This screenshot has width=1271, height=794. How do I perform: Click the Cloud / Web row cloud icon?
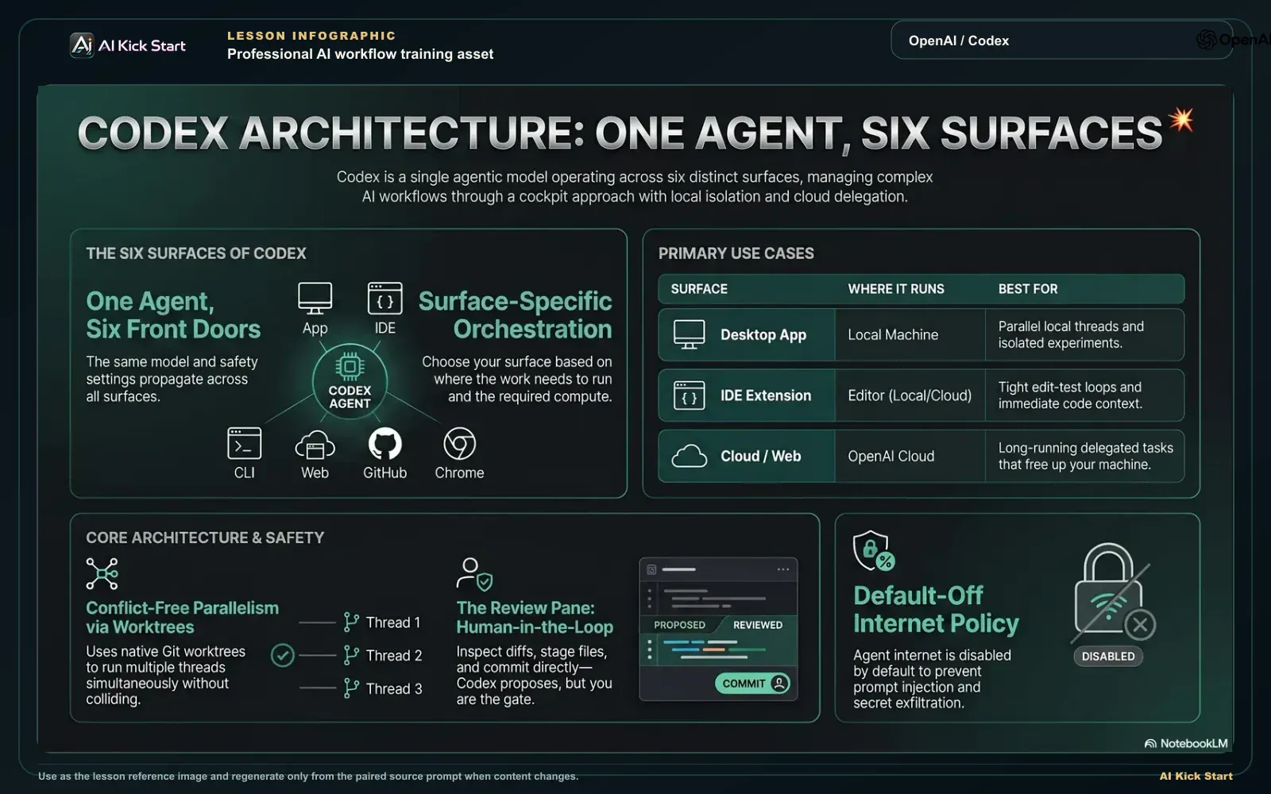click(689, 456)
